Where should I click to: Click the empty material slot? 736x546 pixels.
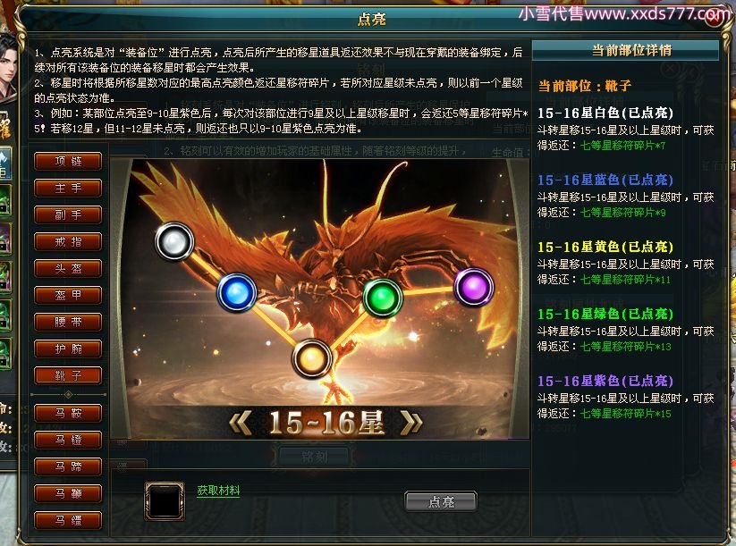tap(165, 501)
